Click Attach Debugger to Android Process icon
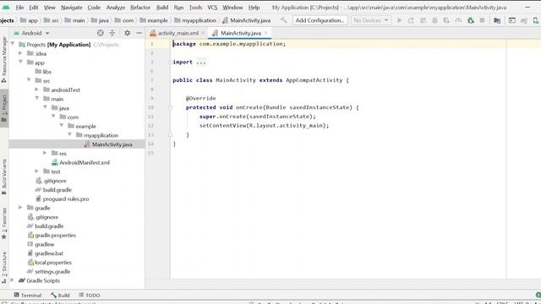 tap(470, 20)
